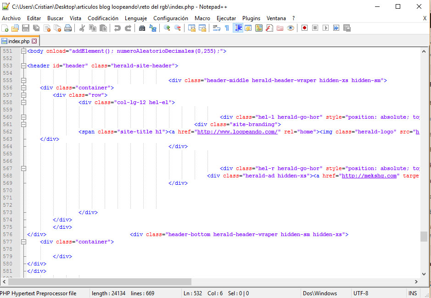
Task: Click the Playback macro icon
Action: click(326, 28)
